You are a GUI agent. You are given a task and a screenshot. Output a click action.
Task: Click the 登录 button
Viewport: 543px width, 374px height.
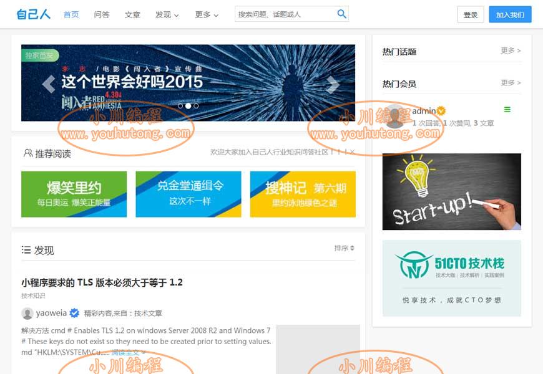(471, 14)
